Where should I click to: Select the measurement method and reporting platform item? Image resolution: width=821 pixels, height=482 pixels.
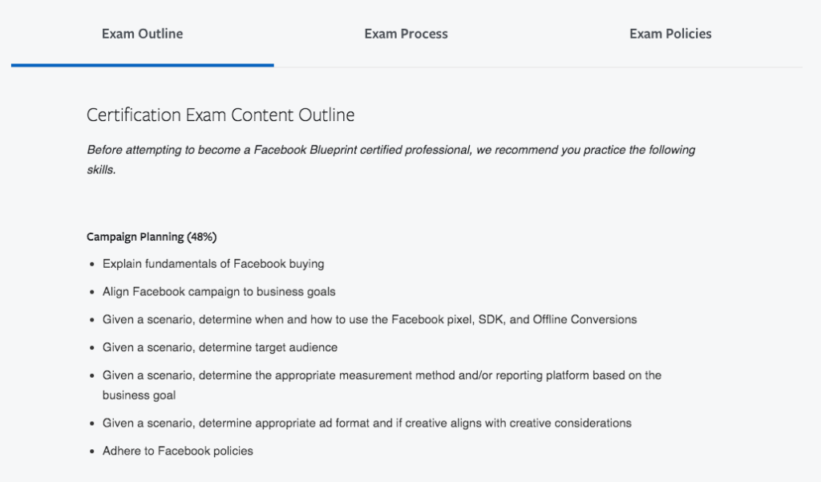pos(382,385)
